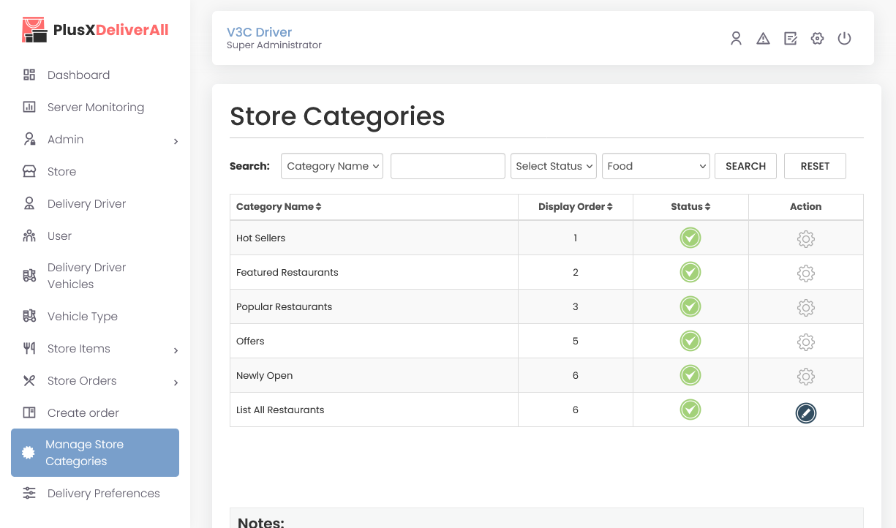Click the Featured Restaurants category name

(x=287, y=272)
